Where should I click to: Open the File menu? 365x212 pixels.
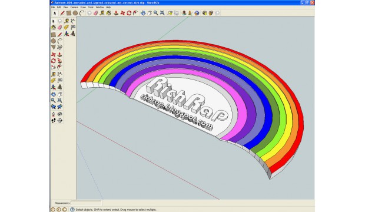[53, 7]
